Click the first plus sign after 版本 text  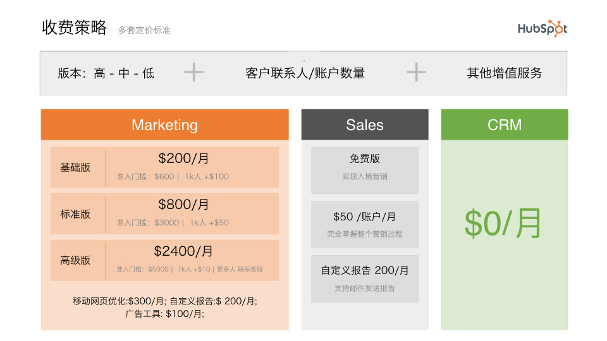coord(193,73)
